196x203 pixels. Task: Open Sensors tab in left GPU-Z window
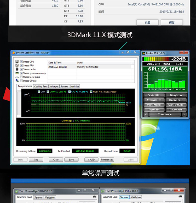click(38, 198)
